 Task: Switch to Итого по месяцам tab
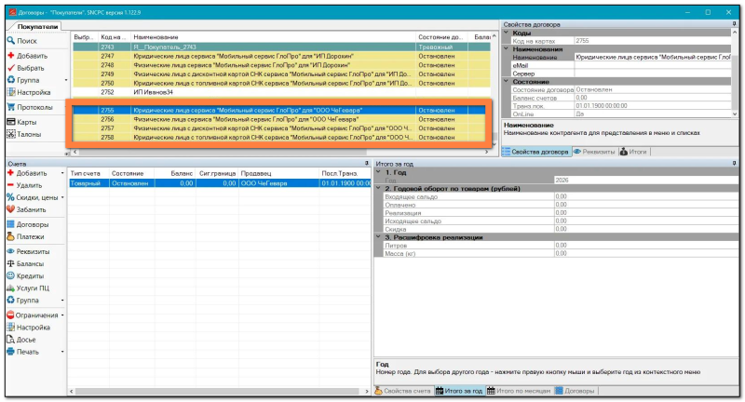pyautogui.click(x=519, y=391)
